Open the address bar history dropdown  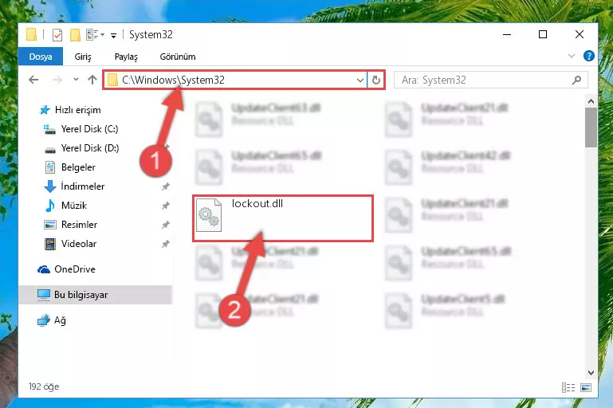tap(360, 80)
